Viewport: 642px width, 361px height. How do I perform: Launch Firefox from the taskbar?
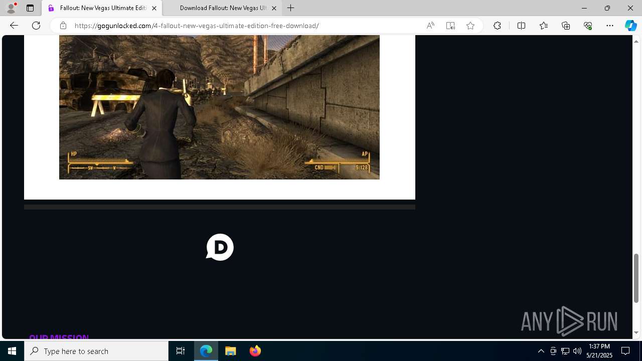tap(255, 351)
